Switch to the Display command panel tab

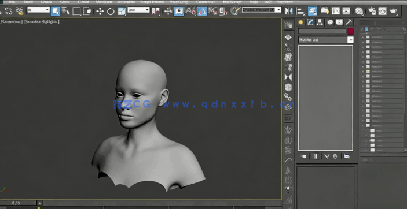[339, 23]
